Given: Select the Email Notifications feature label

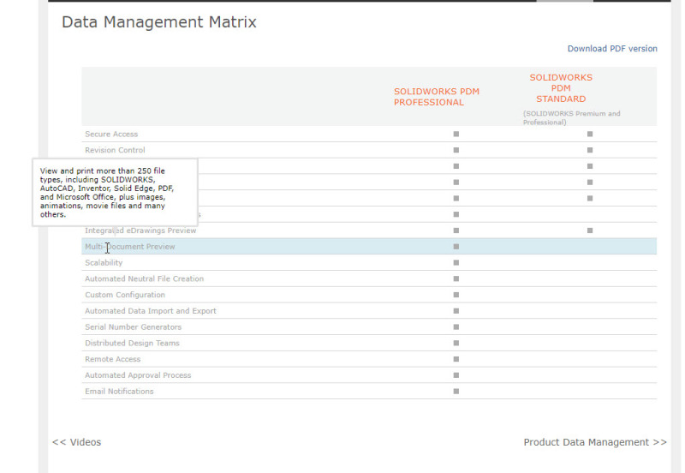Looking at the screenshot, I should click(x=119, y=392).
